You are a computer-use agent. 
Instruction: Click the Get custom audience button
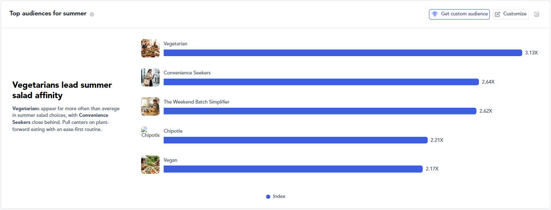[x=459, y=14]
